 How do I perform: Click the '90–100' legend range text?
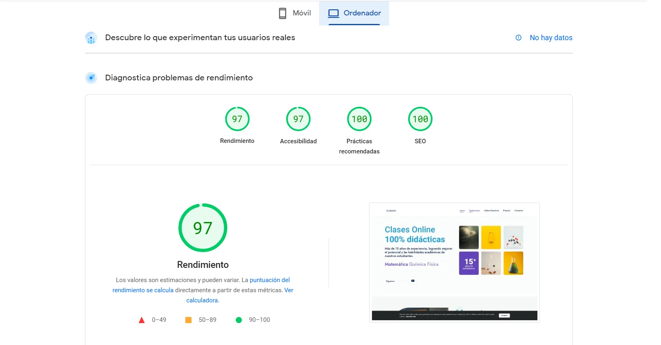coord(259,320)
